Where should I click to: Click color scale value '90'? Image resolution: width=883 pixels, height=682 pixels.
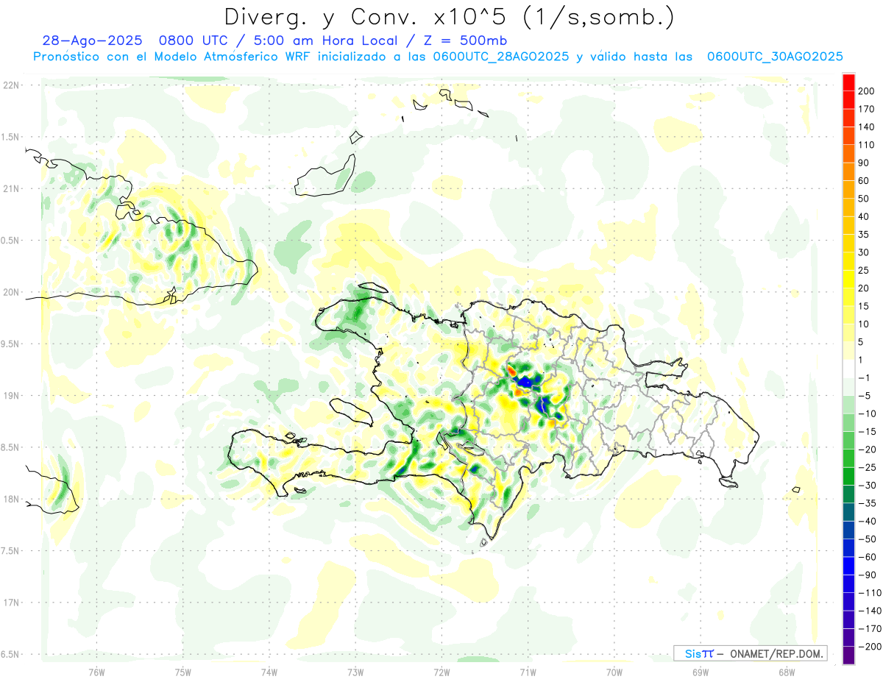864,163
